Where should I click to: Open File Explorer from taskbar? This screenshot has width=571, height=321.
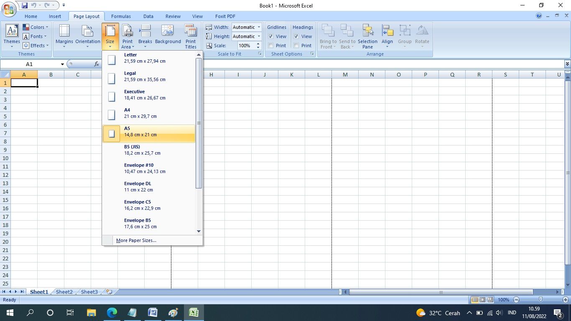coord(91,313)
